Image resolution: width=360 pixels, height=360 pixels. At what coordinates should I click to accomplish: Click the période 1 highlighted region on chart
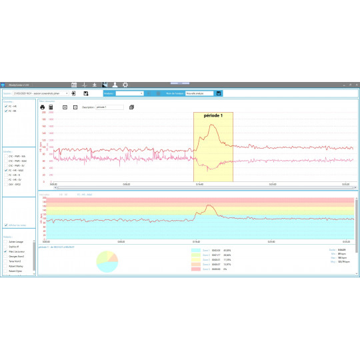pyautogui.click(x=213, y=147)
